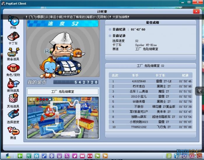Open the 其他道具 other items icon

[13, 99]
